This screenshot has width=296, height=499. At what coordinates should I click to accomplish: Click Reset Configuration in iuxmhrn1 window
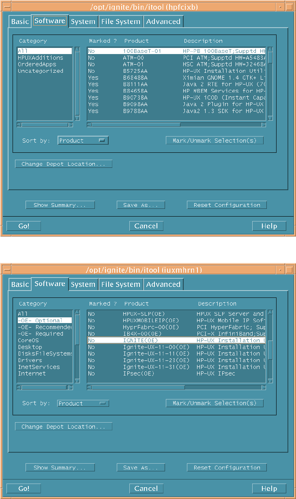click(x=227, y=468)
